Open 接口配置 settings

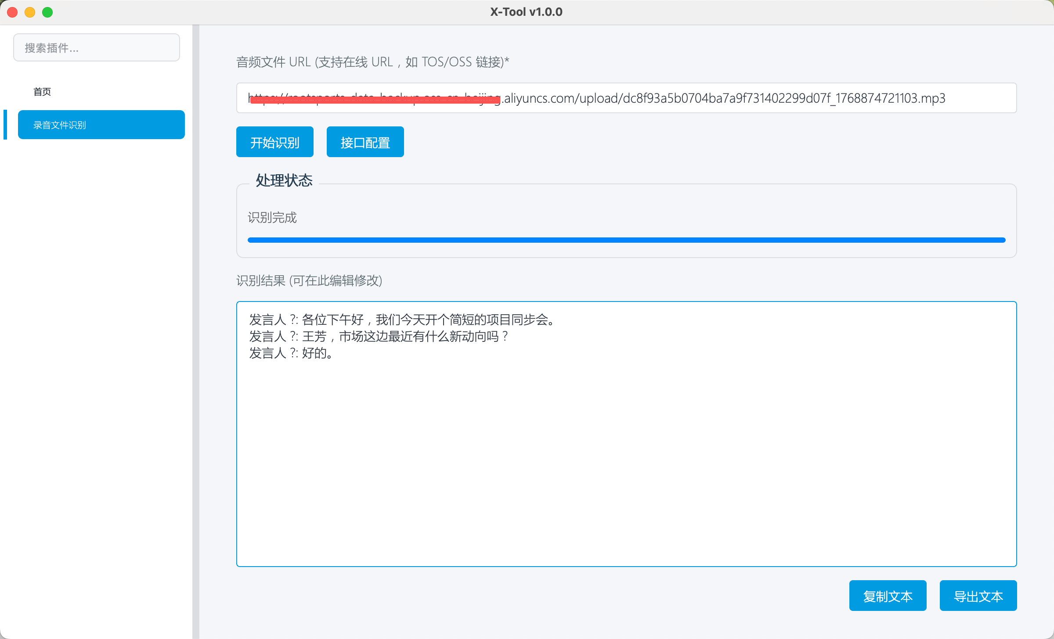tap(365, 142)
